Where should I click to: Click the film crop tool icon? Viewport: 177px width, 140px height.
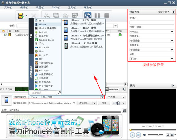pyautogui.click(x=56, y=15)
